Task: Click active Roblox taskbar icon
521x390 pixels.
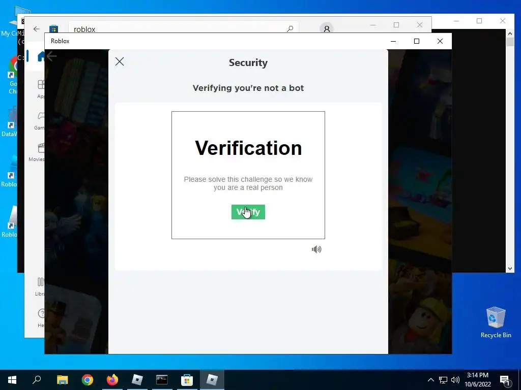Action: coord(212,380)
